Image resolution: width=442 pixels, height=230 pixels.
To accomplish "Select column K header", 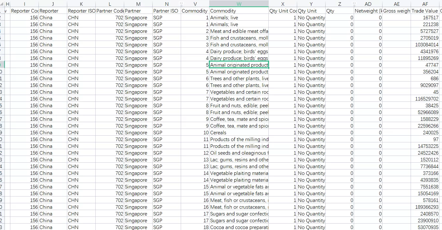I will coord(81,4).
